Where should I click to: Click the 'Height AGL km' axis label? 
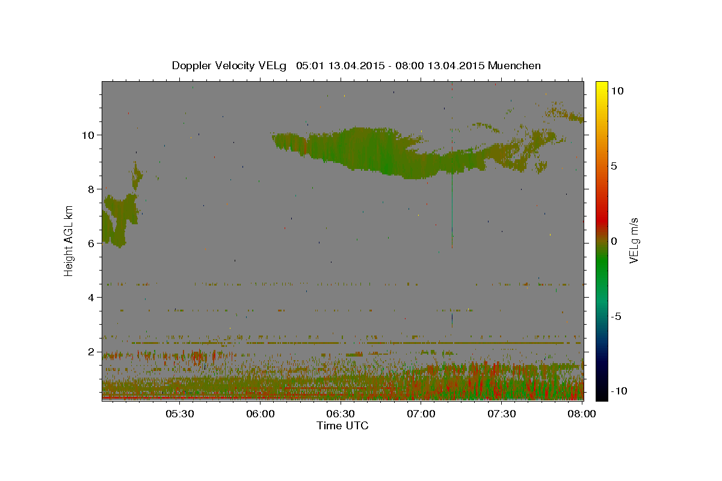tap(69, 240)
